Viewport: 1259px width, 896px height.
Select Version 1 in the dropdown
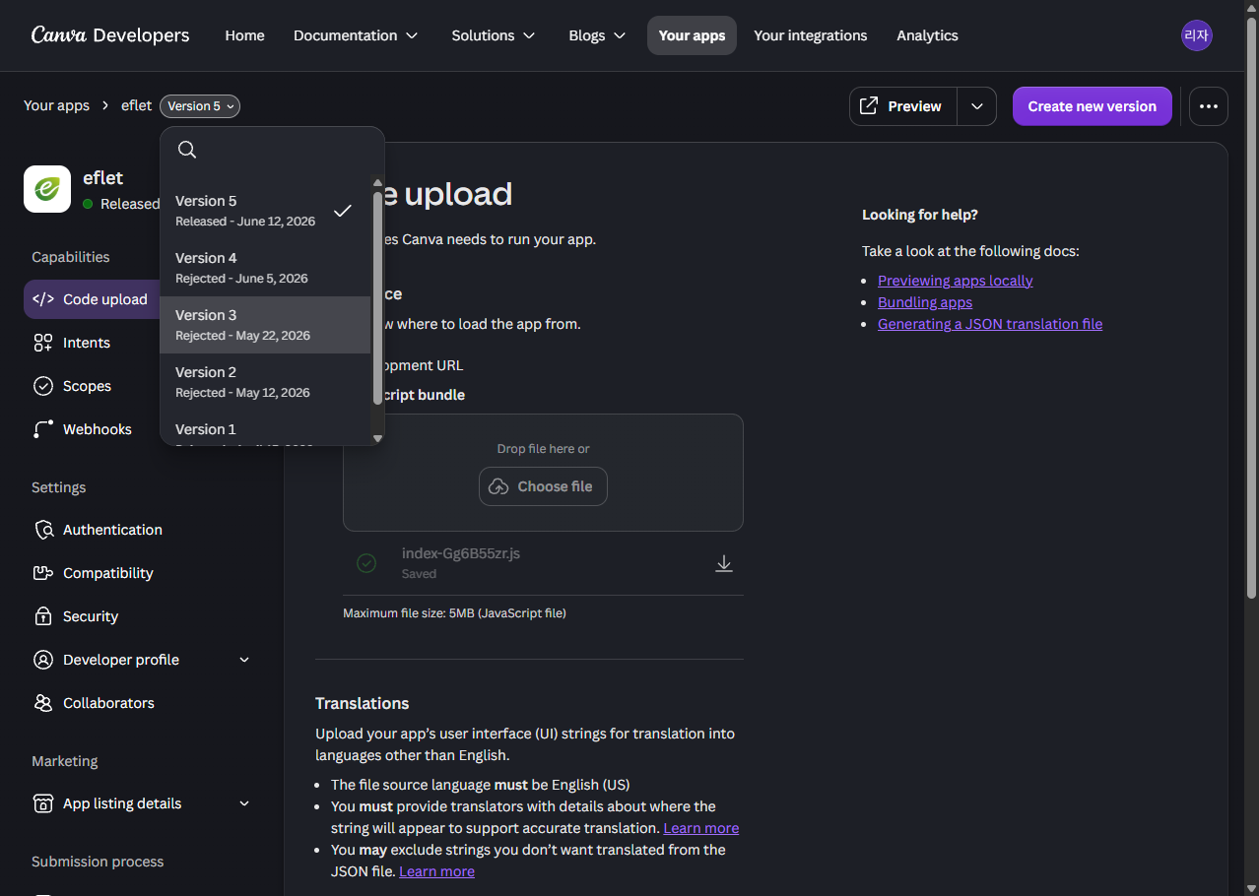tap(265, 429)
